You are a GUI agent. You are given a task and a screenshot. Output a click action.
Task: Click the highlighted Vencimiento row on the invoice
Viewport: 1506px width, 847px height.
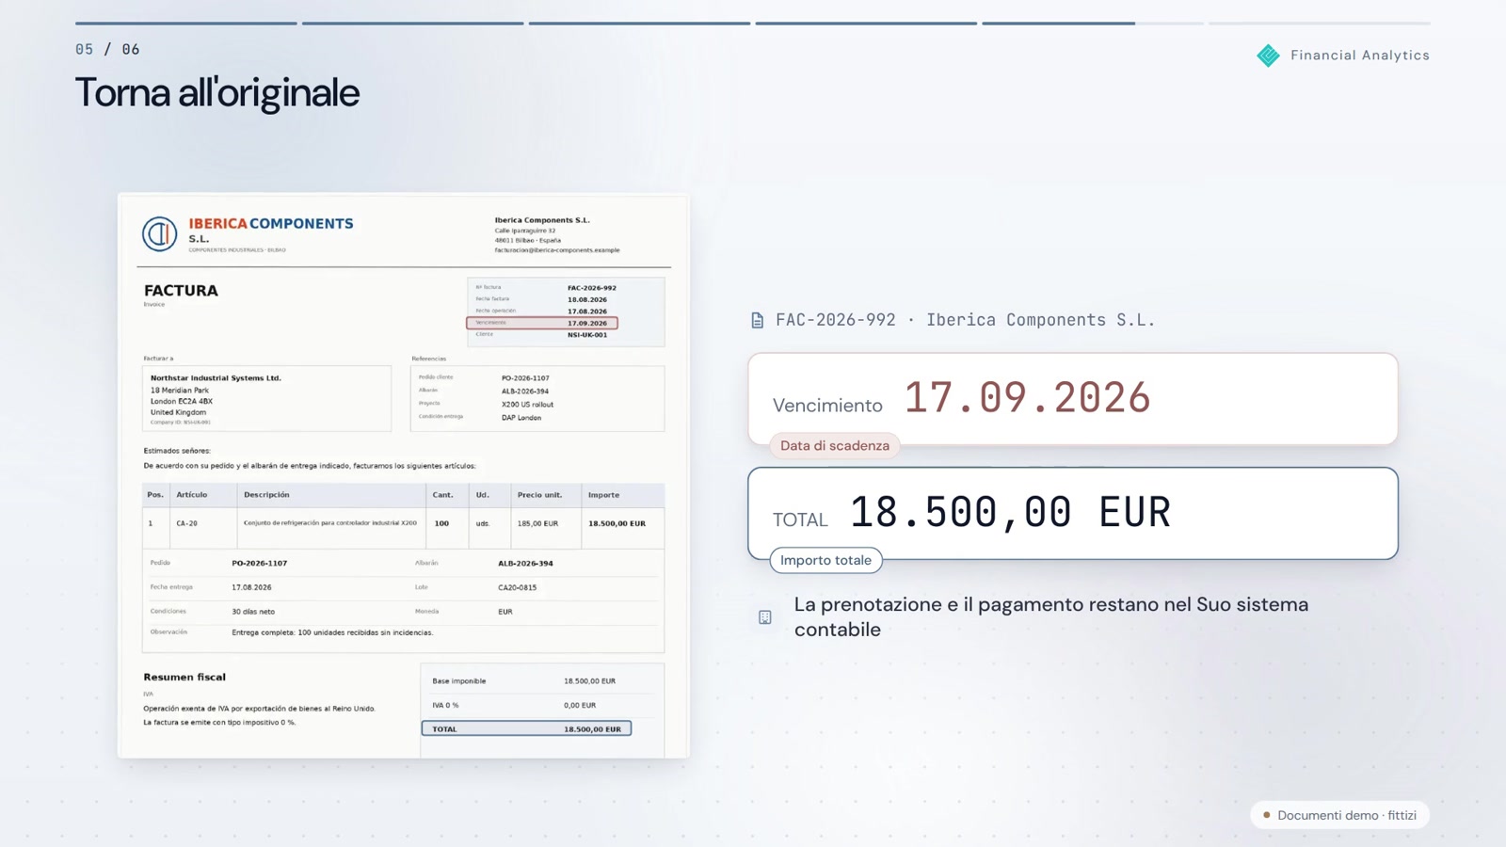(x=542, y=323)
